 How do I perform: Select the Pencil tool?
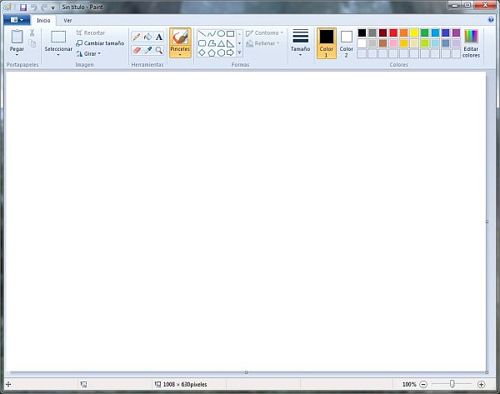click(x=137, y=37)
